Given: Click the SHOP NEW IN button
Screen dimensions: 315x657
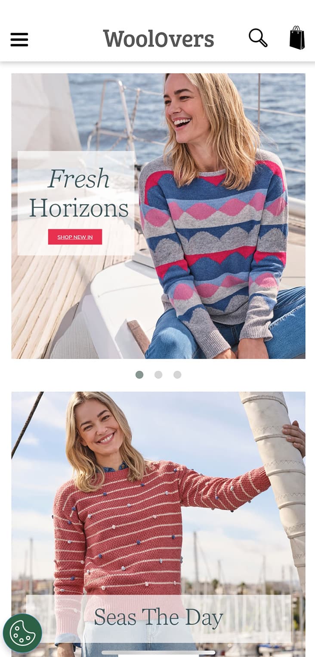Looking at the screenshot, I should [x=75, y=237].
